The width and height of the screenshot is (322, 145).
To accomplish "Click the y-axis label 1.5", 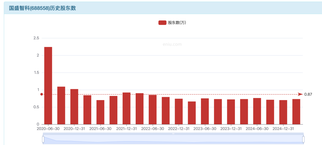I will coord(36,72).
